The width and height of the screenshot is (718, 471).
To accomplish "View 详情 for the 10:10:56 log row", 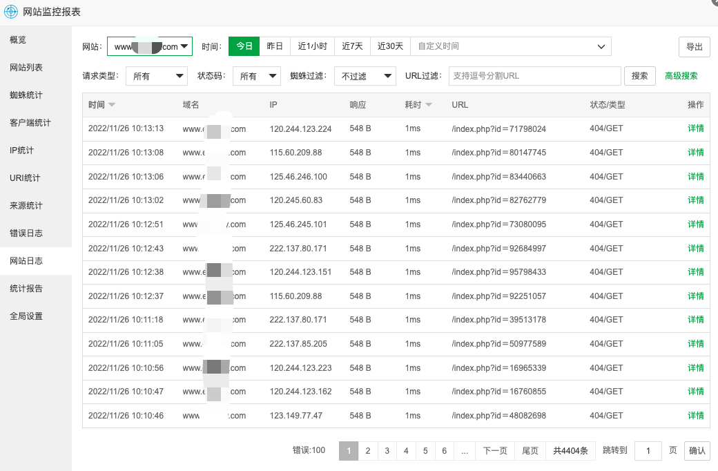I will pos(696,367).
